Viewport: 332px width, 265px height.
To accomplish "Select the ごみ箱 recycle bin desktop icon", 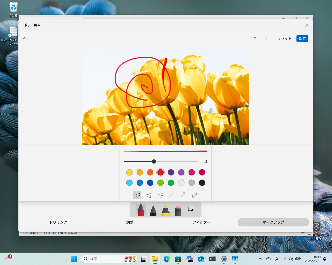I will point(13,10).
